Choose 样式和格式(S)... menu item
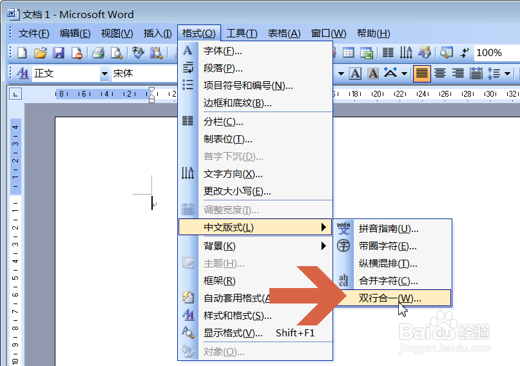The image size is (520, 366). (x=255, y=316)
